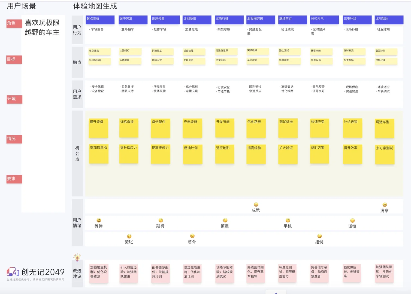Select the 成就 smiling emoji
Image resolution: width=411 pixels, height=294 pixels.
click(256, 204)
